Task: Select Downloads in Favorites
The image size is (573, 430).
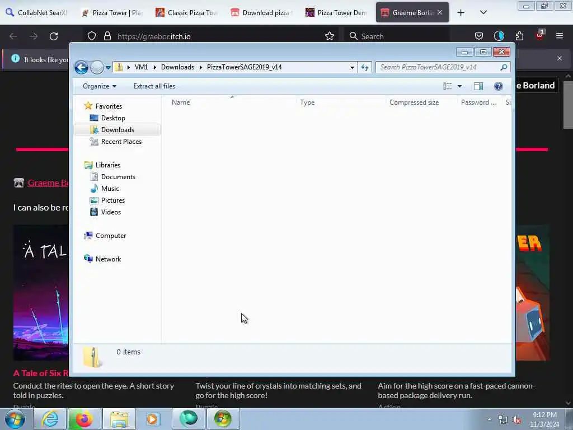Action: click(118, 130)
